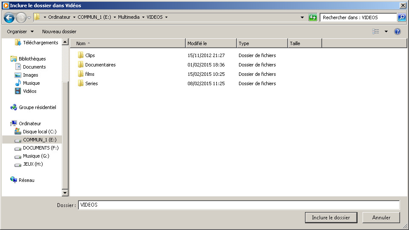Screen dimensions: 409x230
Task: Click the search magnifier icon
Action: coord(401,17)
